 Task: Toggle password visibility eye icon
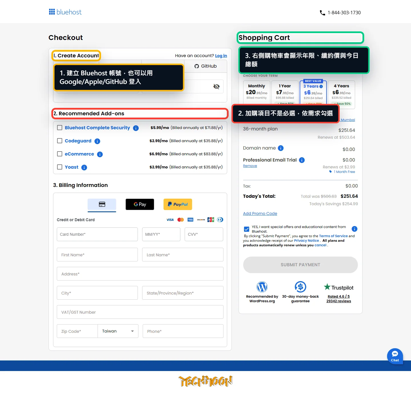point(216,86)
